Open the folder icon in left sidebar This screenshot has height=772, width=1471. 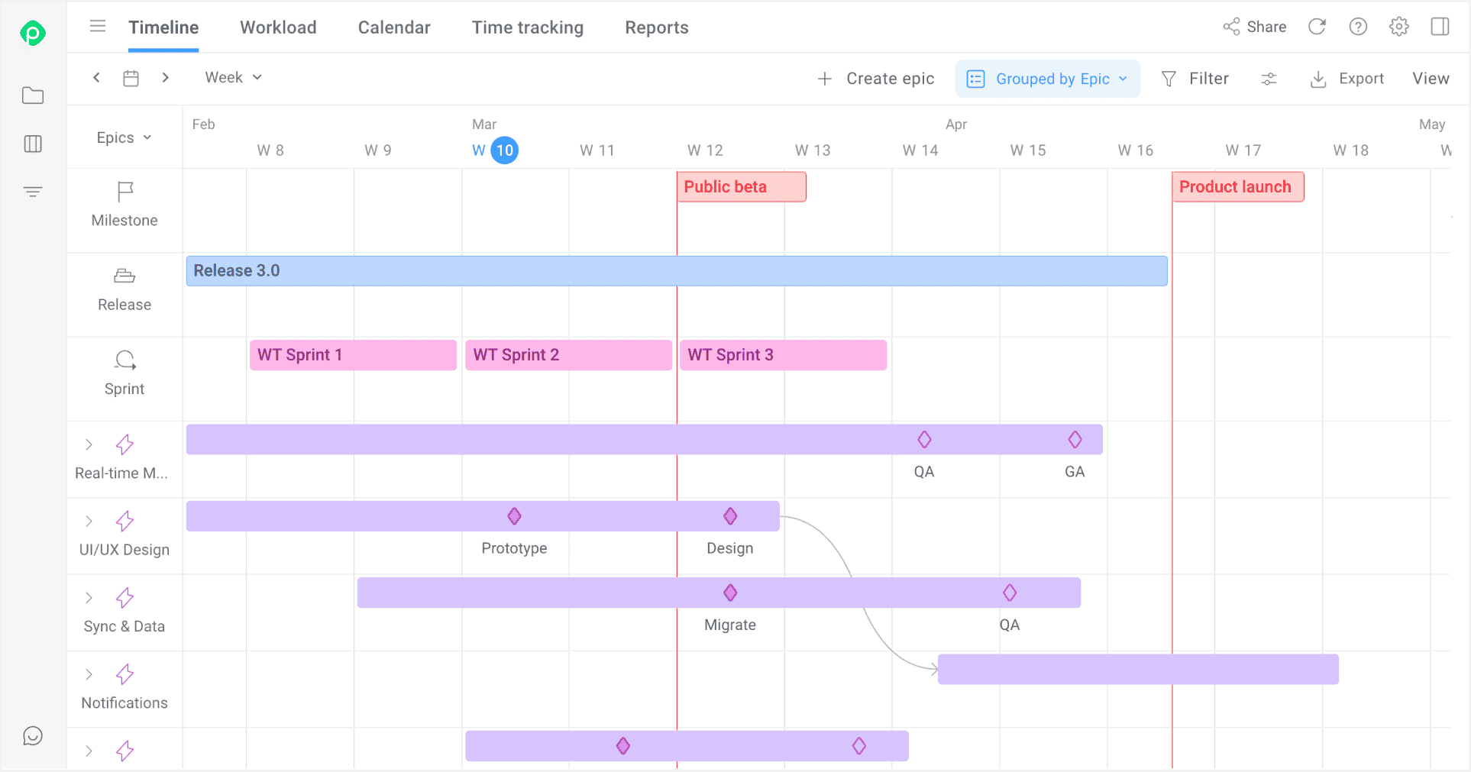pyautogui.click(x=33, y=95)
